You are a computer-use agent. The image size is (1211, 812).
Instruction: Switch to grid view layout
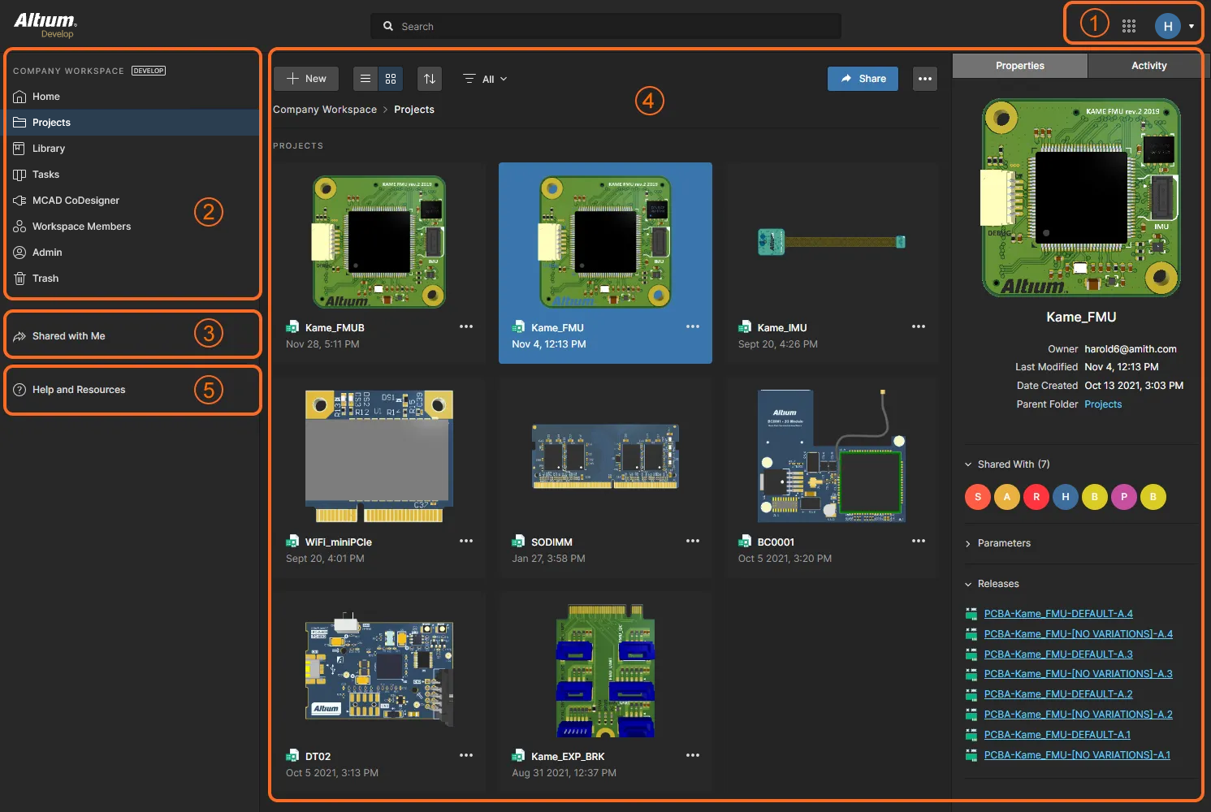(391, 79)
